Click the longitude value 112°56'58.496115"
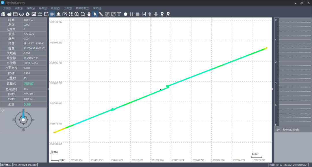This screenshot has height=167, width=312. click(x=34, y=48)
